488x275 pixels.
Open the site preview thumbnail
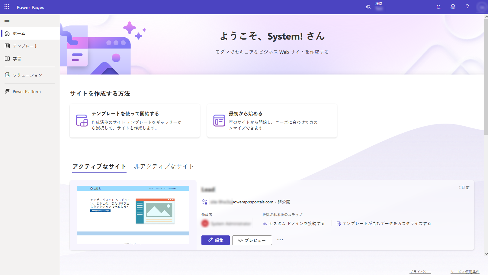[x=133, y=215]
